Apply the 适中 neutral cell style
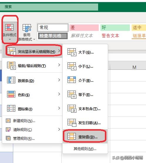This screenshot has height=163, width=146. coord(139,28)
